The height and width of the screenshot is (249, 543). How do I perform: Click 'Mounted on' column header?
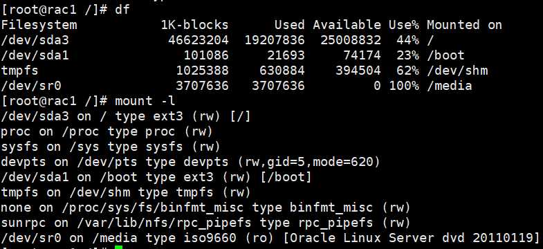[464, 25]
